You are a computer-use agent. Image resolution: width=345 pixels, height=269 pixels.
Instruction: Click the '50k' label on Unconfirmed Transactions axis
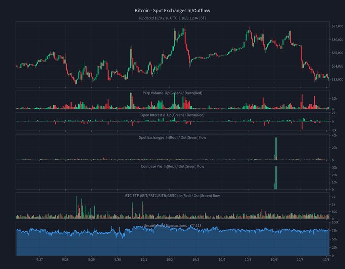click(334, 239)
